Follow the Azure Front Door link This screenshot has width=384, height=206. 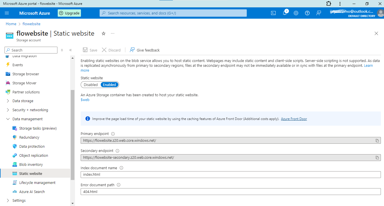pyautogui.click(x=294, y=119)
